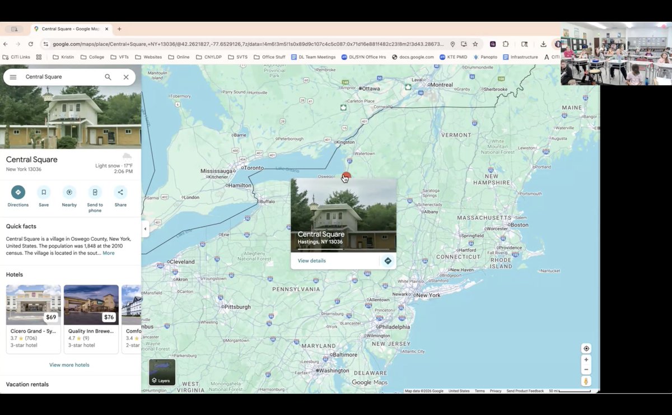Zoom out the map with the minus button

[x=586, y=370]
